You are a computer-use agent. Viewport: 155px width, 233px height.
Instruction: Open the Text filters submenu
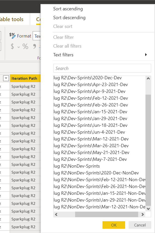point(100,55)
